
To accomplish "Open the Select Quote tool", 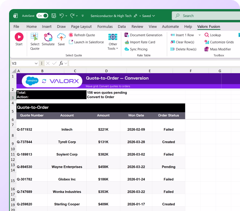I will pos(35,41).
